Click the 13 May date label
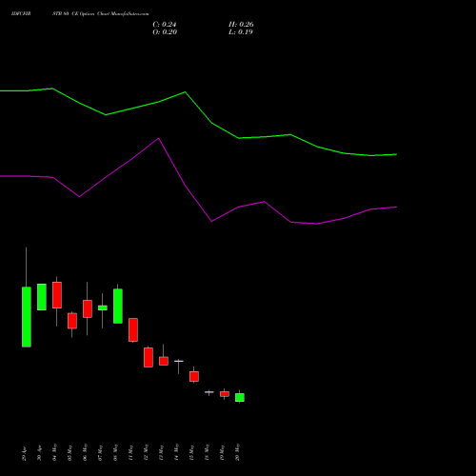Image resolution: width=476 pixels, height=476 pixels. coord(161,453)
